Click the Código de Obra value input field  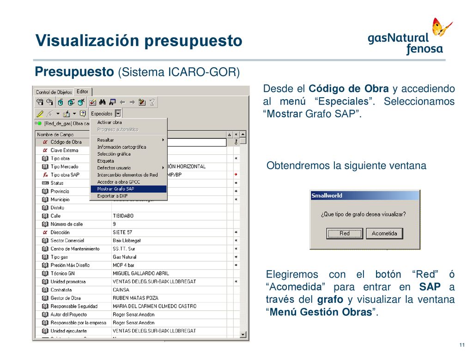tap(197, 142)
